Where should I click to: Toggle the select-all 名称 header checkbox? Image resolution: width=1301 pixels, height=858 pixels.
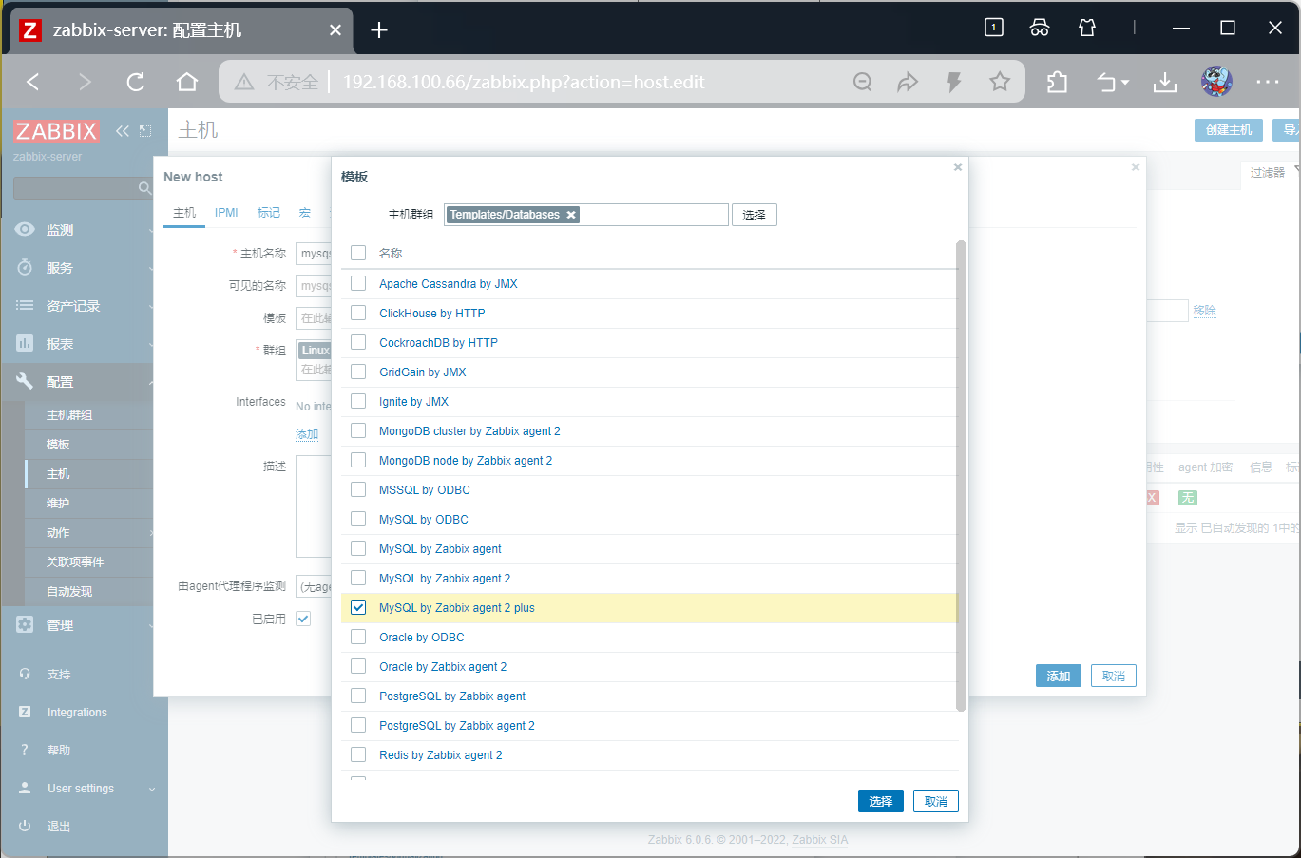point(358,253)
